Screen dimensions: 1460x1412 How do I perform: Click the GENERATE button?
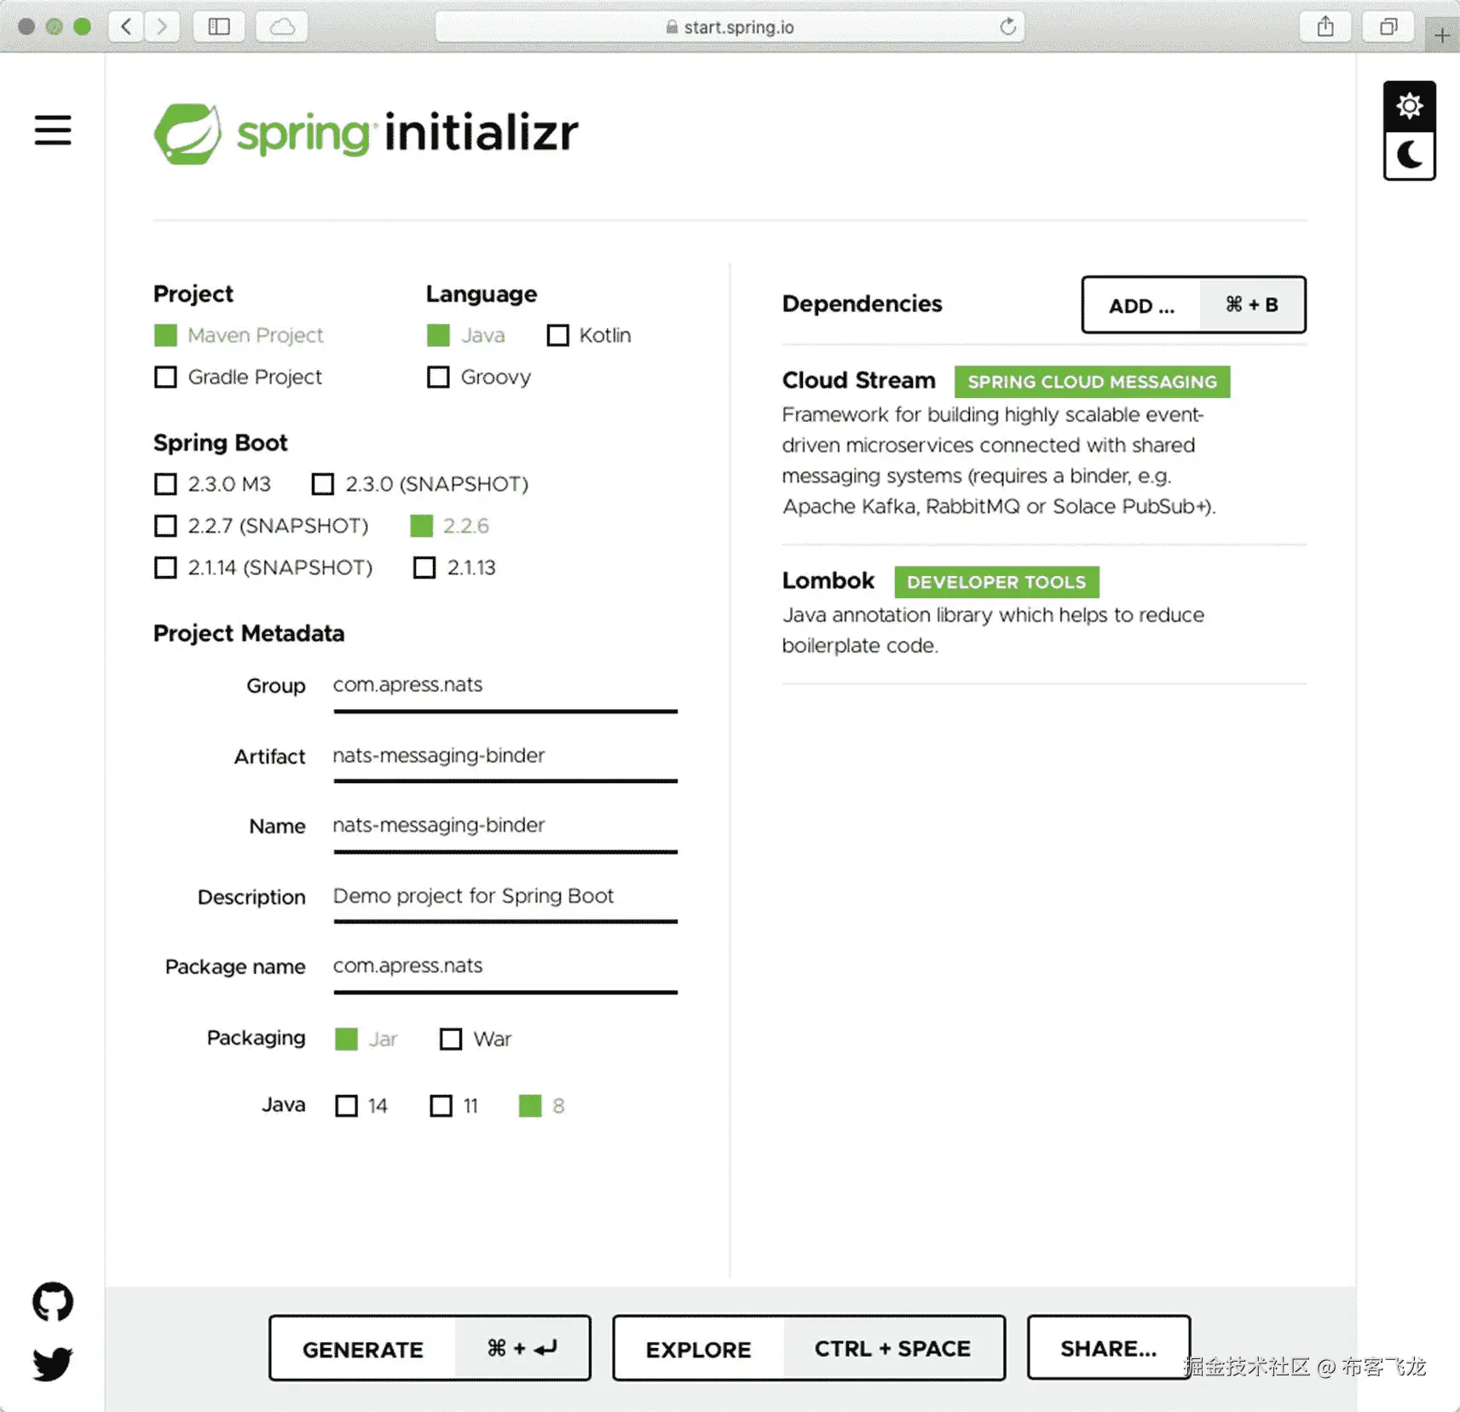pyautogui.click(x=363, y=1348)
